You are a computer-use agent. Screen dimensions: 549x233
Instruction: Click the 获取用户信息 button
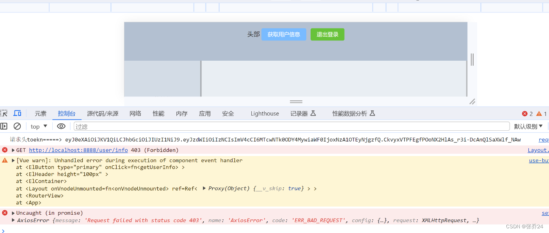[284, 34]
